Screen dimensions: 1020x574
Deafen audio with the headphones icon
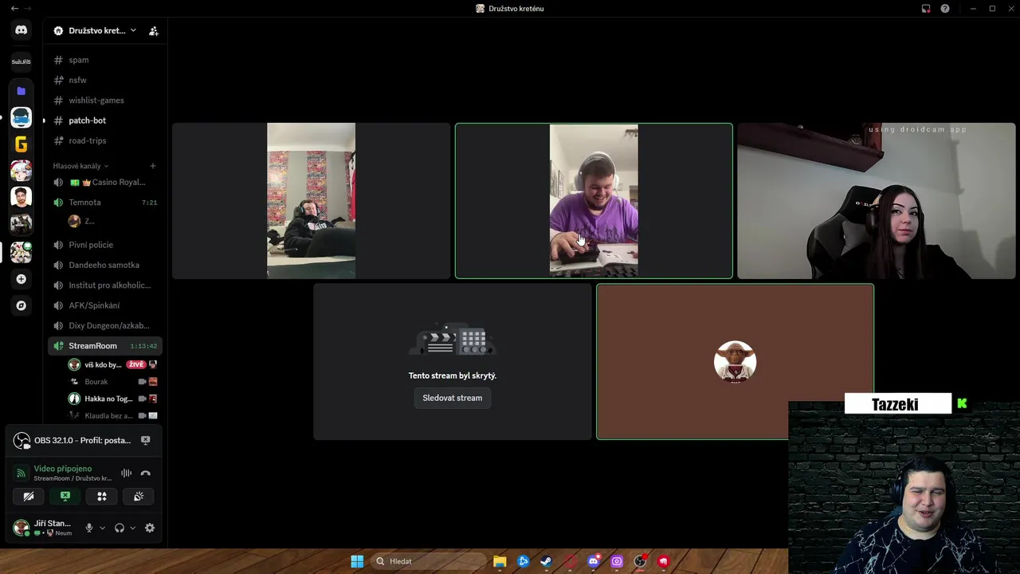(120, 528)
